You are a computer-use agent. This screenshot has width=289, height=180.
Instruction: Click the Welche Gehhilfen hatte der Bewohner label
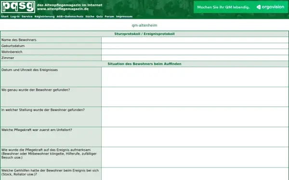pos(50,172)
